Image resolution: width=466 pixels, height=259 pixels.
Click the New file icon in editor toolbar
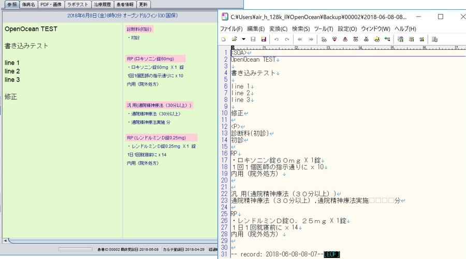click(x=224, y=39)
